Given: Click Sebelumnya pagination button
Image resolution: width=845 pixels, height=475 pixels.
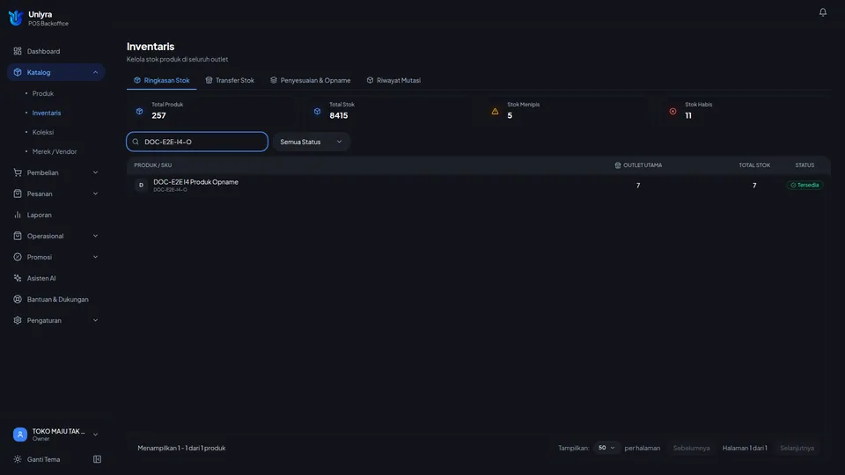Looking at the screenshot, I should pos(691,448).
